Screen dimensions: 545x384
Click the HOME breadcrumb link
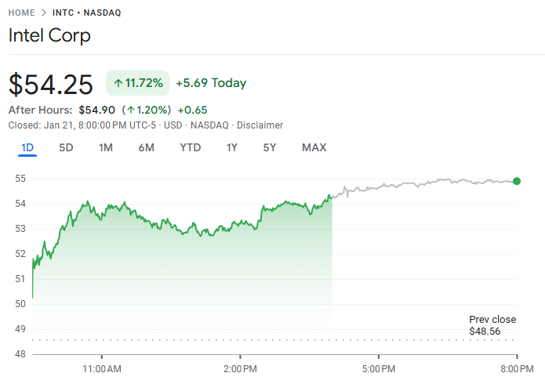point(21,13)
